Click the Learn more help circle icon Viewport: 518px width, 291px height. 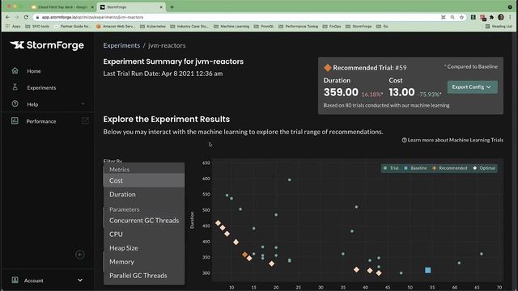(404, 140)
